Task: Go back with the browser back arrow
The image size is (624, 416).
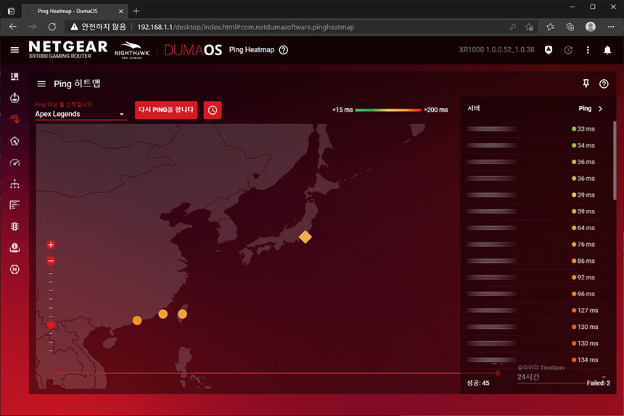Action: point(13,27)
